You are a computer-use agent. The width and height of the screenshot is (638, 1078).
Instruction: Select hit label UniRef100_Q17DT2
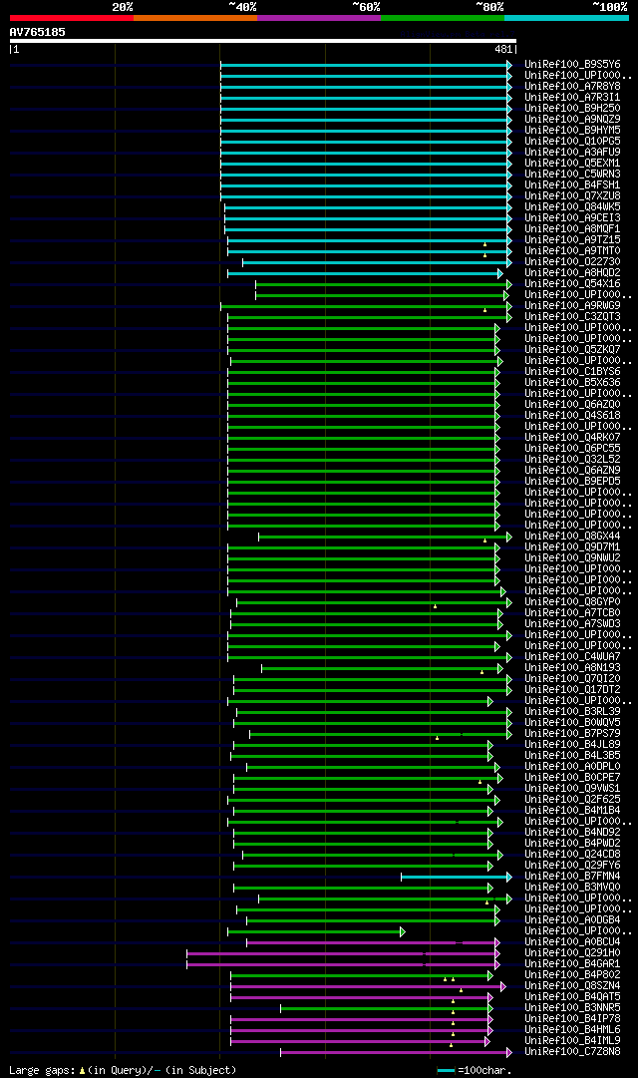pos(572,690)
